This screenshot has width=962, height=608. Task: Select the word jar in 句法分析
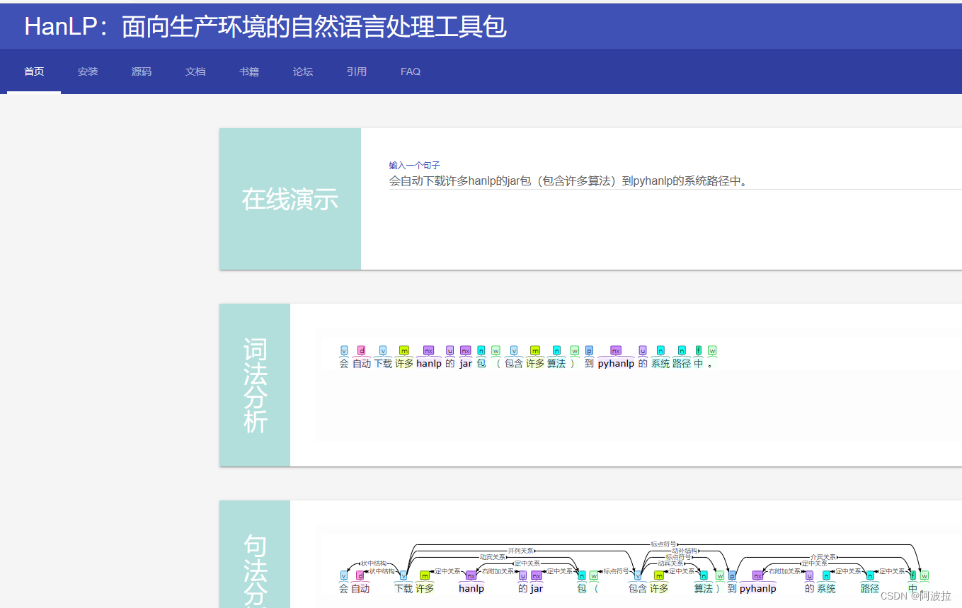(537, 588)
